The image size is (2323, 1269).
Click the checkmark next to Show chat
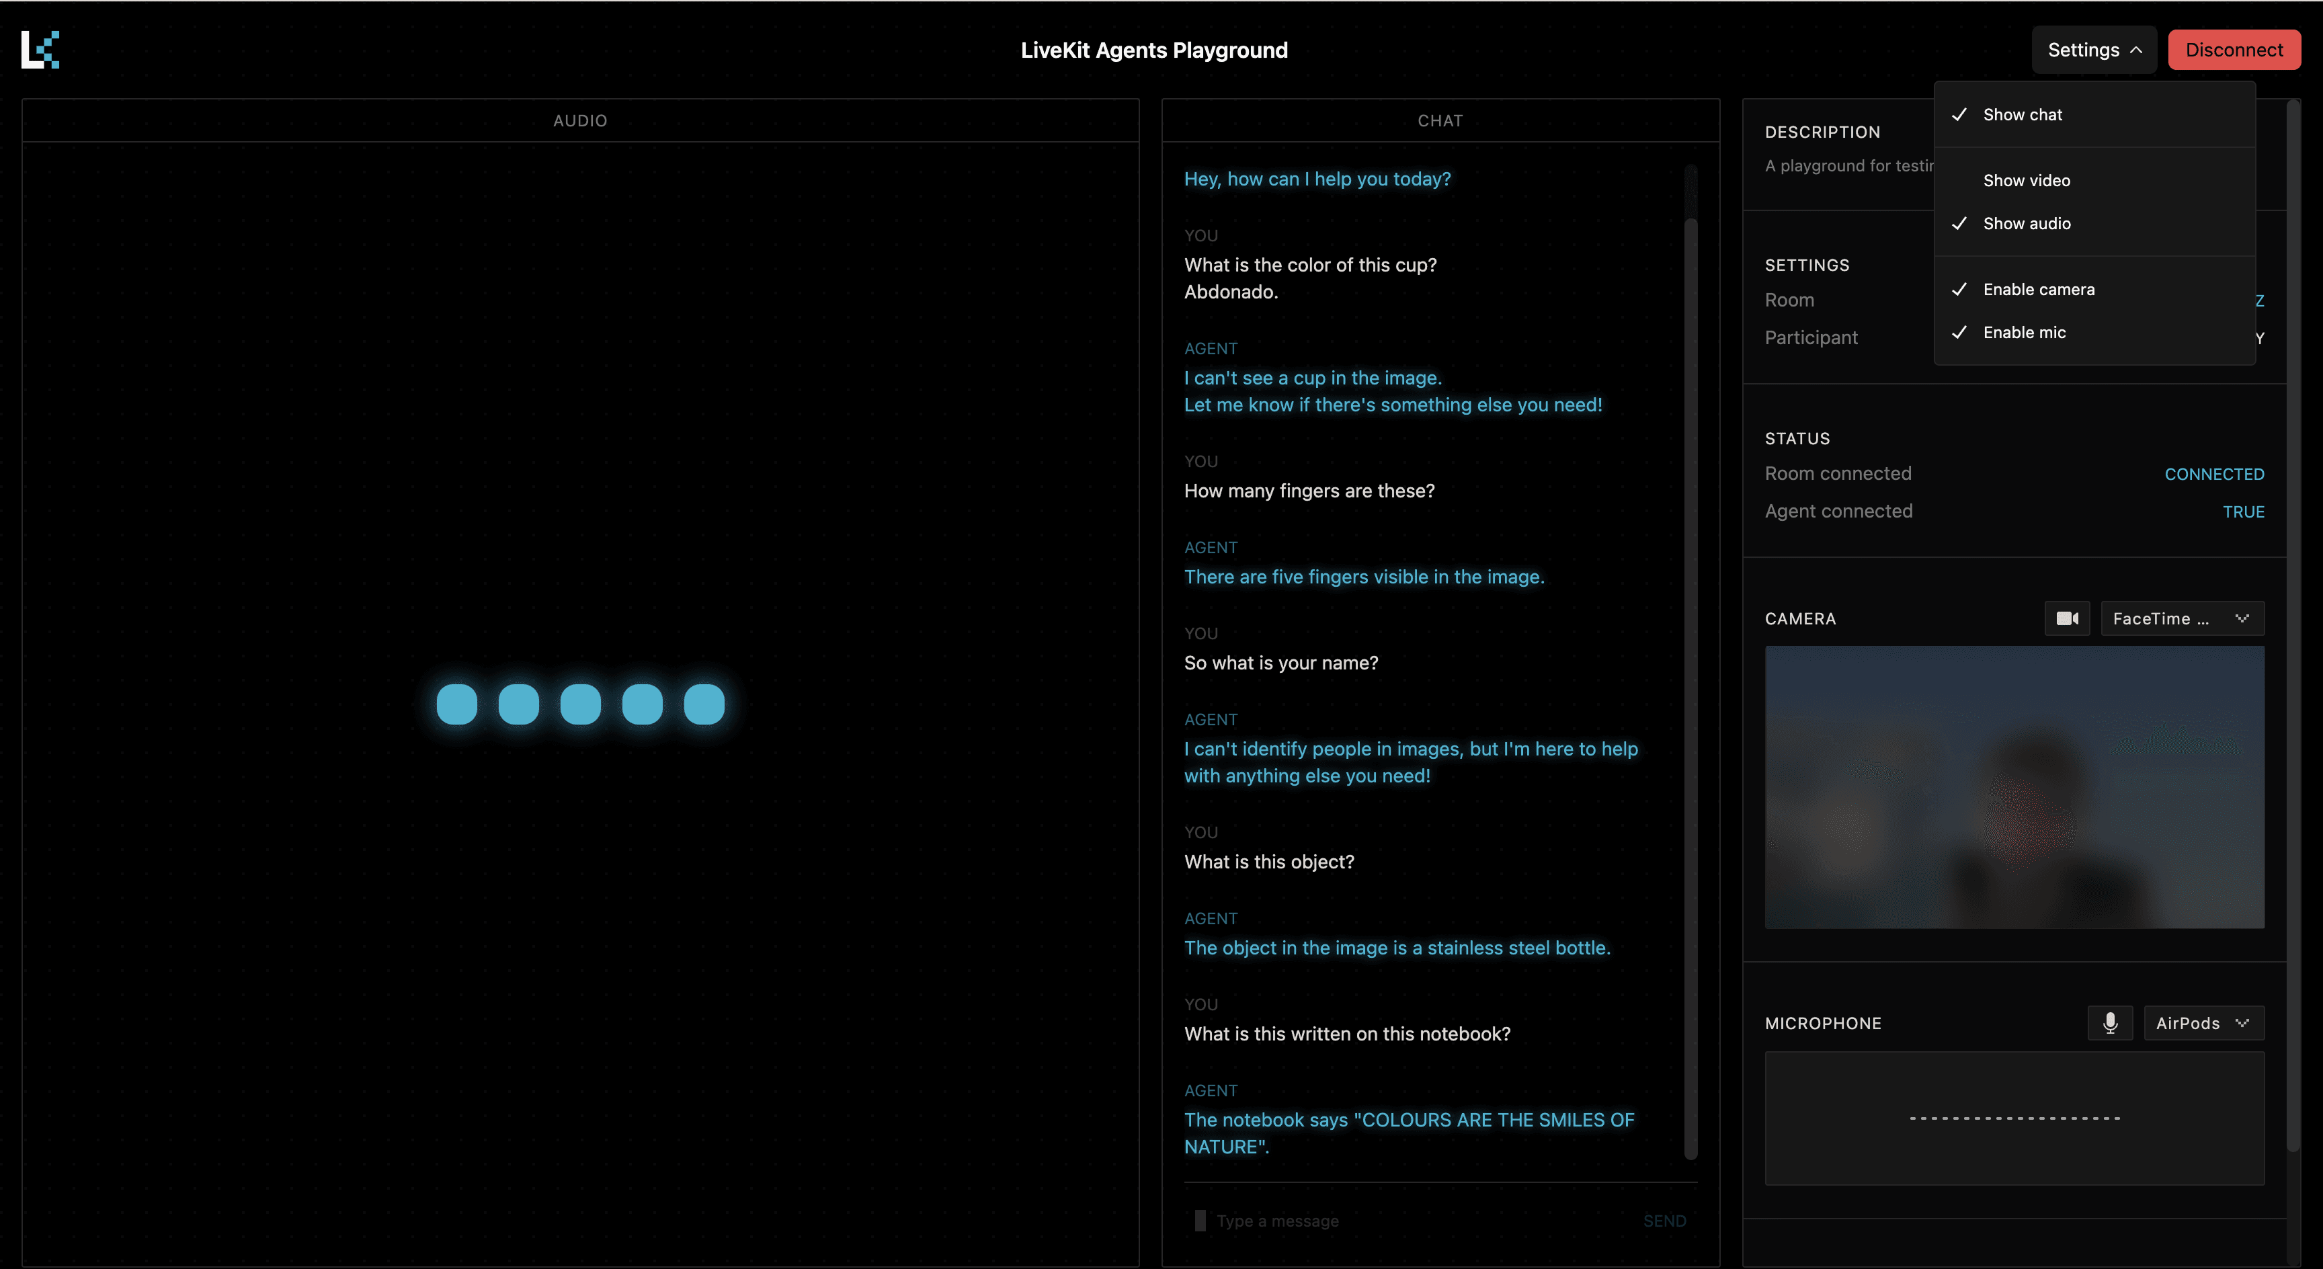click(x=1959, y=114)
